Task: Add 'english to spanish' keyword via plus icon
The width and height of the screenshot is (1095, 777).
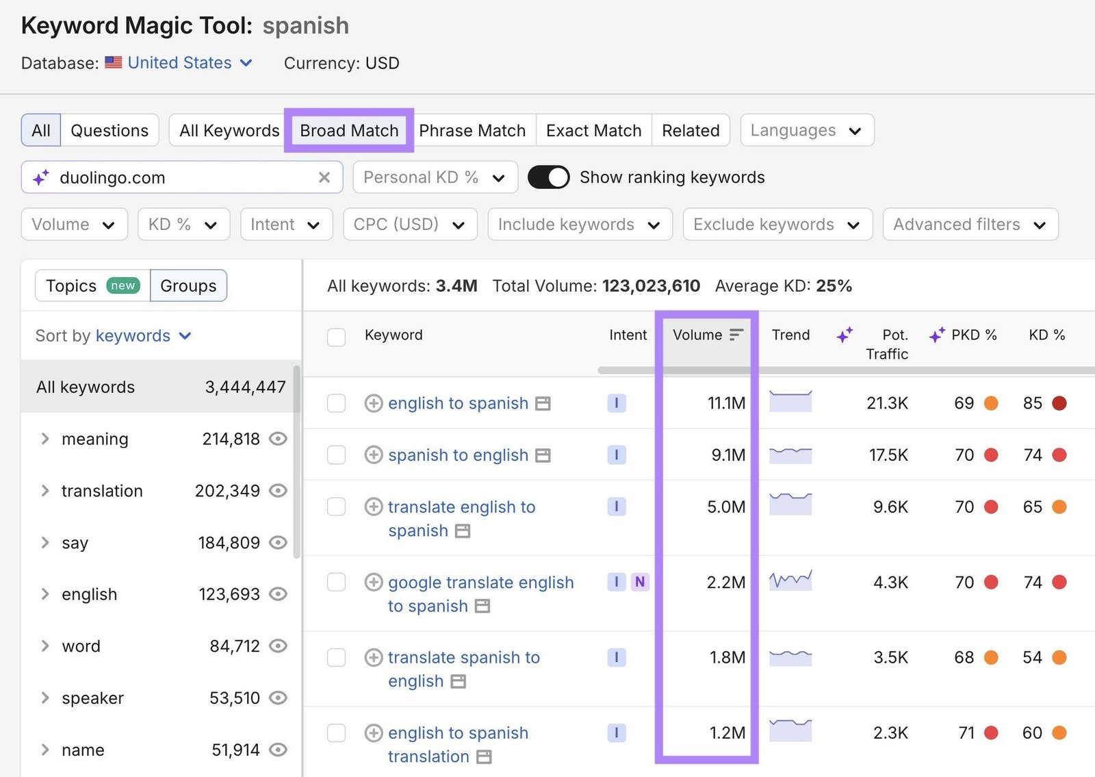Action: (374, 403)
